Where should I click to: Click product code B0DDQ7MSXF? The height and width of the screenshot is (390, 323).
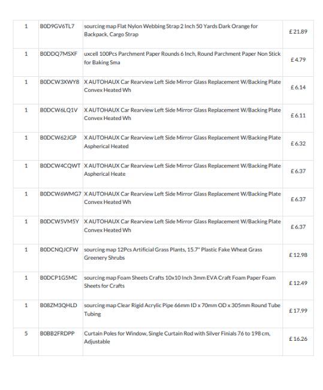pos(59,54)
